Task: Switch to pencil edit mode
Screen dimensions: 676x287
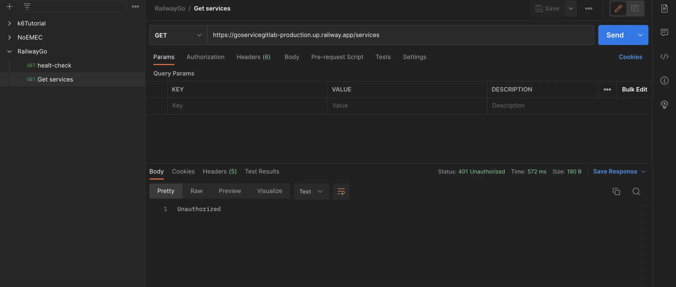Action: pos(618,8)
